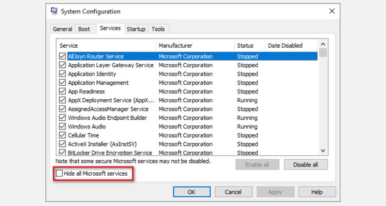Select ActiveX Installer (AxInstSV) service name
The height and width of the screenshot is (206, 386).
point(102,144)
